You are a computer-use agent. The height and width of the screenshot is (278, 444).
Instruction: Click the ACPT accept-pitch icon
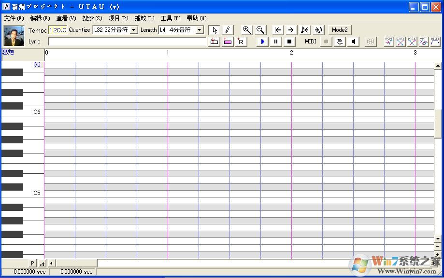pos(389,42)
